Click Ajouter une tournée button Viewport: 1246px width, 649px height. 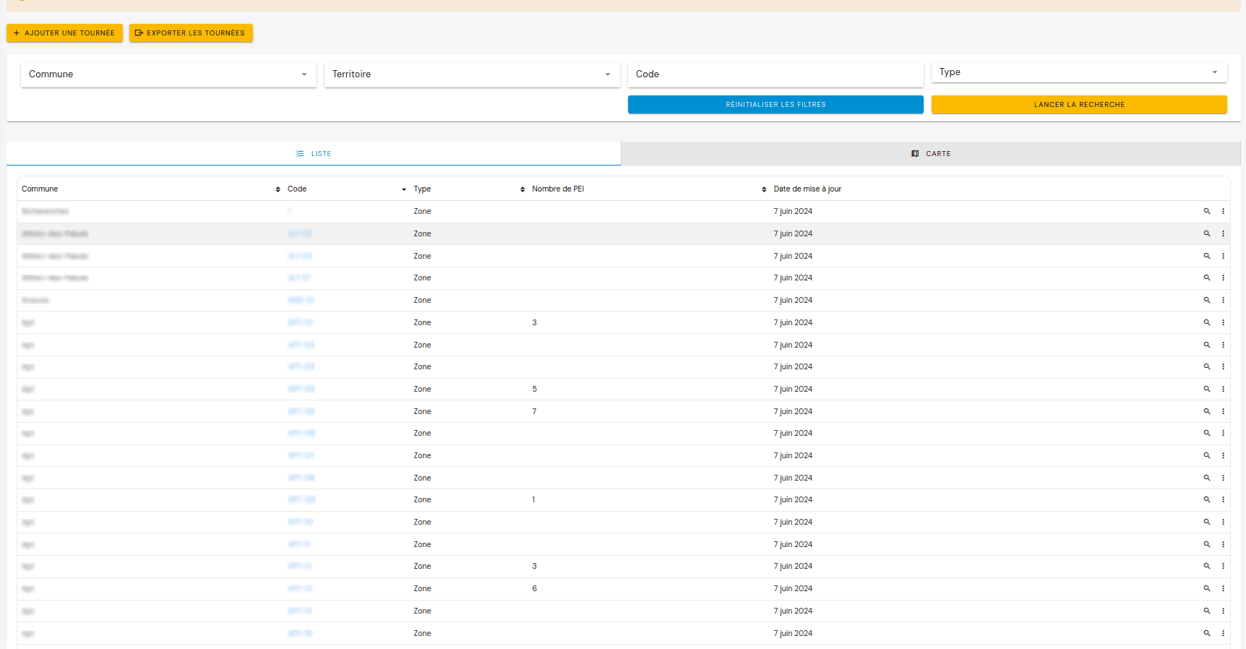point(64,33)
